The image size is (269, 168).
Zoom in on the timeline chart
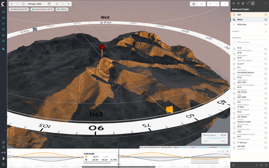[x=228, y=152]
